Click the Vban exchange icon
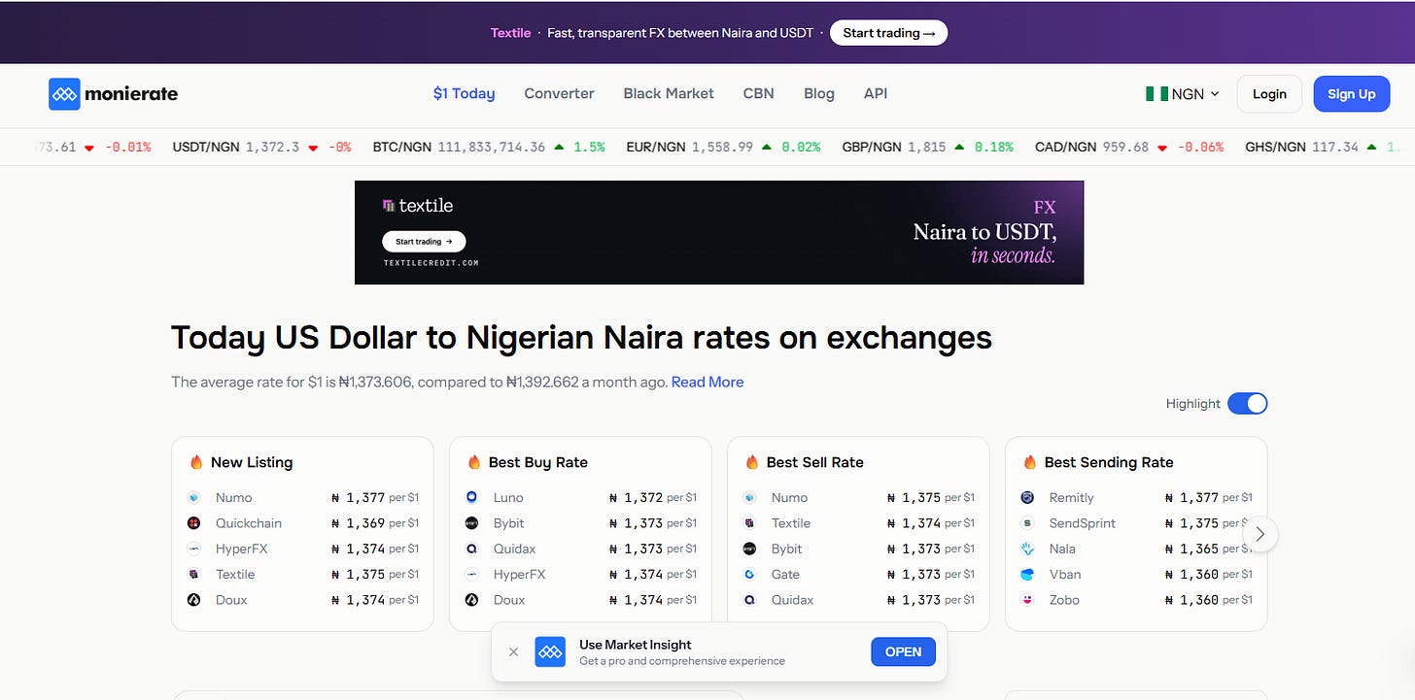The height and width of the screenshot is (700, 1415). pyautogui.click(x=1028, y=575)
